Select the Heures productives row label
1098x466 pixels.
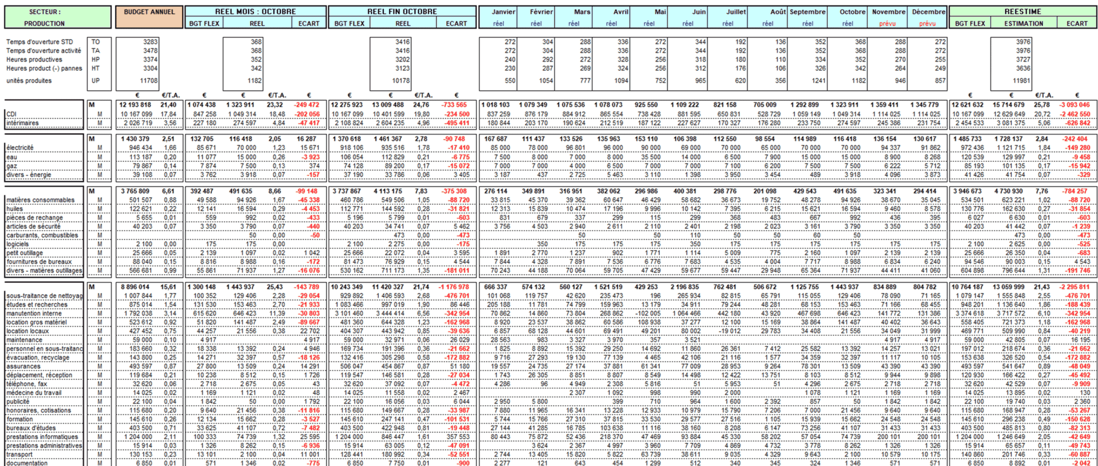tap(34, 59)
